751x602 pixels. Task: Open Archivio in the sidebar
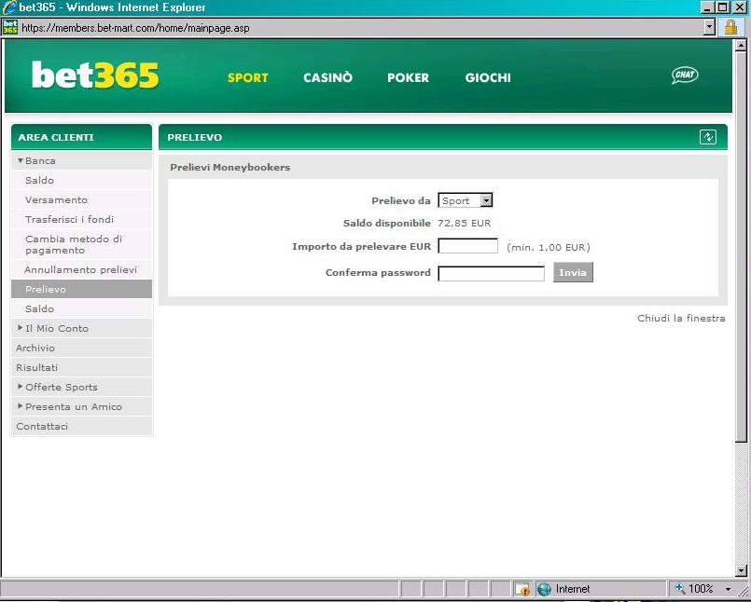click(81, 348)
